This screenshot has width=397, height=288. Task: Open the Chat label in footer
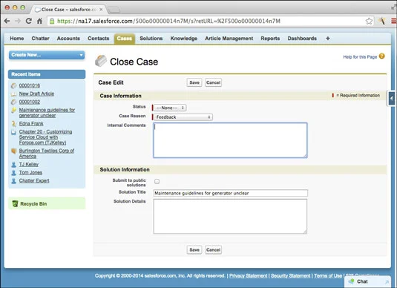click(x=362, y=281)
